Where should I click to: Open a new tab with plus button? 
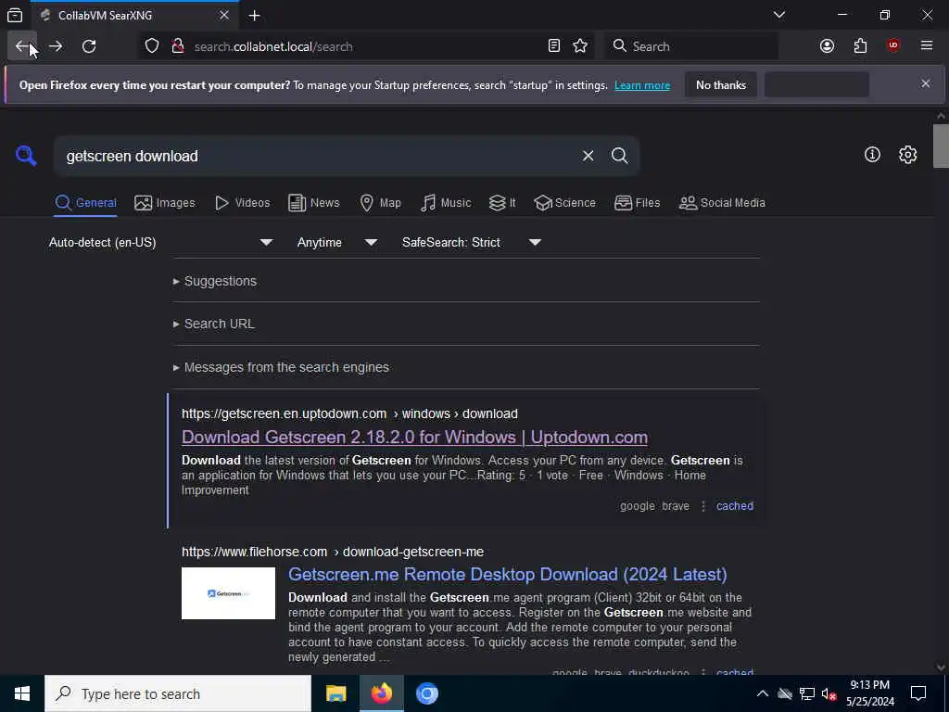tap(254, 15)
